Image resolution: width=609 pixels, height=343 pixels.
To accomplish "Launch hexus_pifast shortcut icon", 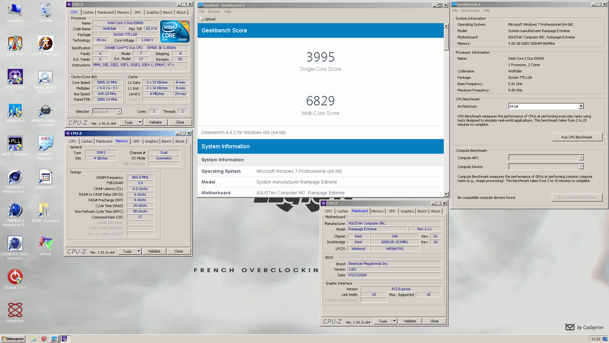I will (45, 81).
